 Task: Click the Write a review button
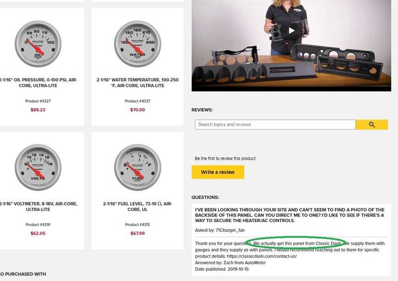(x=218, y=172)
